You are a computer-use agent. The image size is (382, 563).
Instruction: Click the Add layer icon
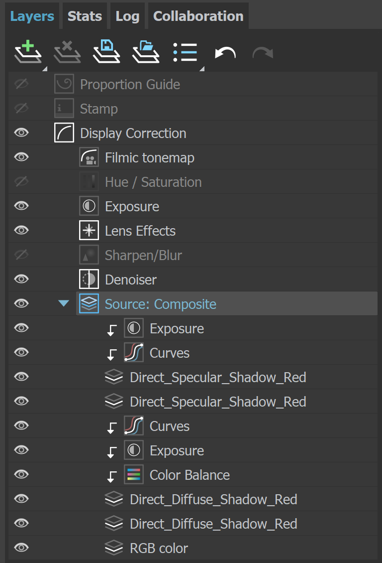click(27, 52)
